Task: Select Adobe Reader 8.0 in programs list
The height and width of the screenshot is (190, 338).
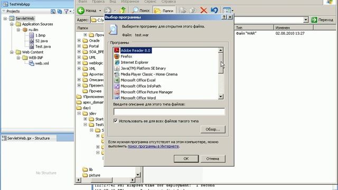Action: tap(136, 51)
